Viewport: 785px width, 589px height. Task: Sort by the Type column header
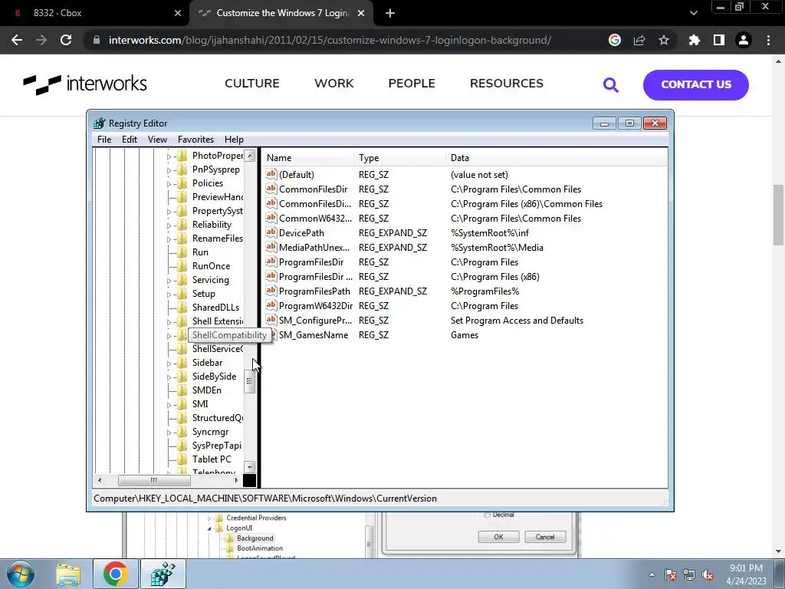399,158
